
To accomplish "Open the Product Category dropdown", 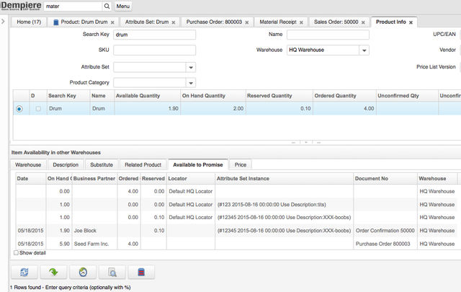I will point(191,82).
